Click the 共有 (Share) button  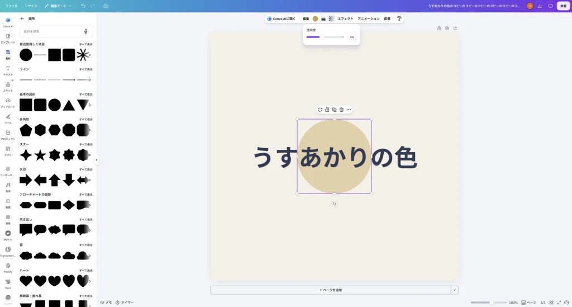[x=563, y=6]
